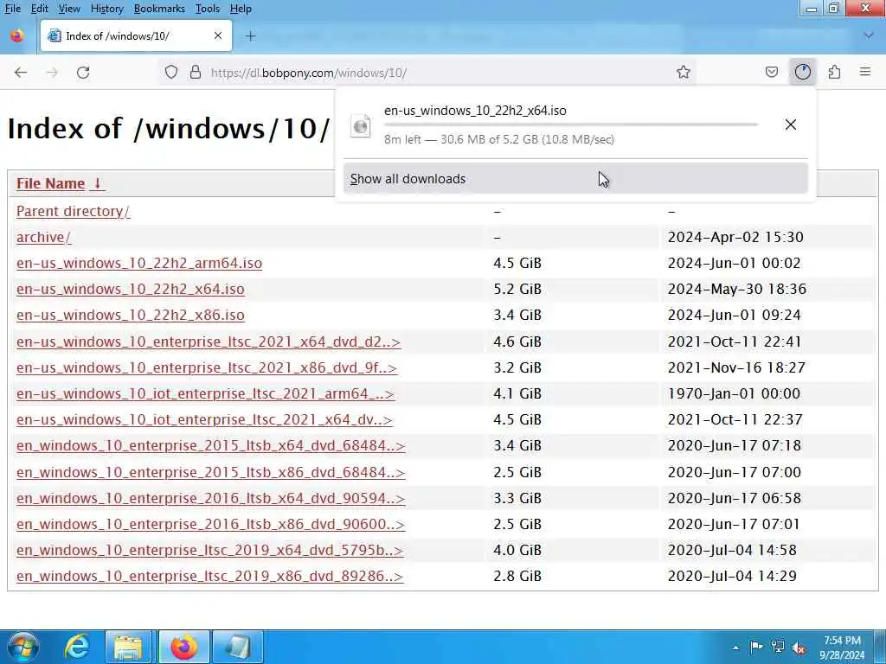Download en-us_windows_10_22h2_arm64.iso
The image size is (886, 664).
tap(139, 263)
